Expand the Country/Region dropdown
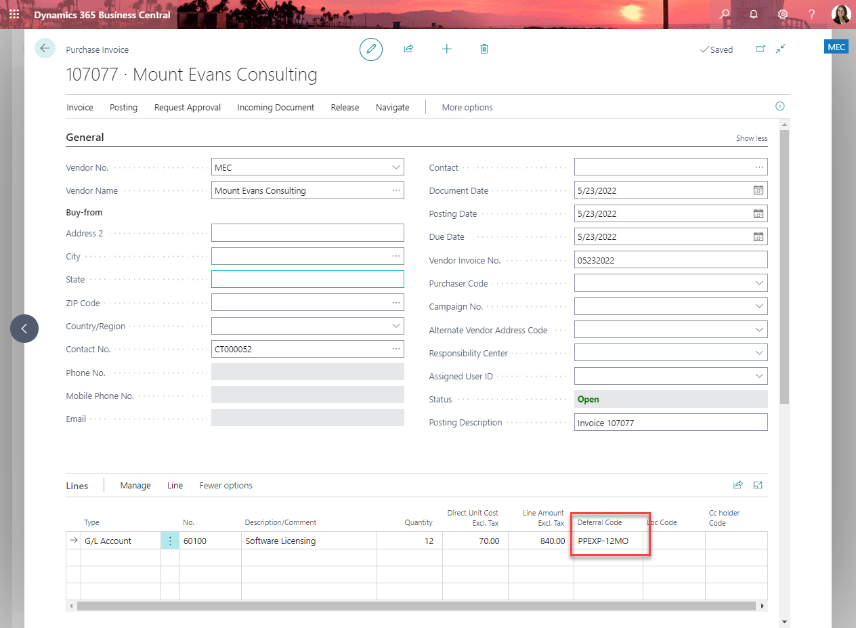Viewport: 856px width, 628px height. [396, 326]
